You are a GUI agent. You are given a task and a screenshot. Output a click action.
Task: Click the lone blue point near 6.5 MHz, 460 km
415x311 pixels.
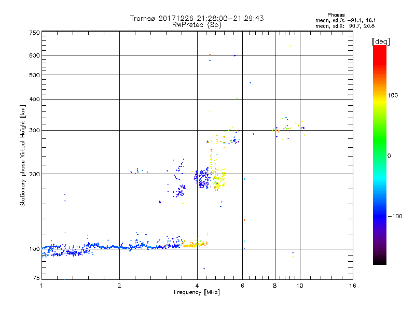click(x=251, y=83)
